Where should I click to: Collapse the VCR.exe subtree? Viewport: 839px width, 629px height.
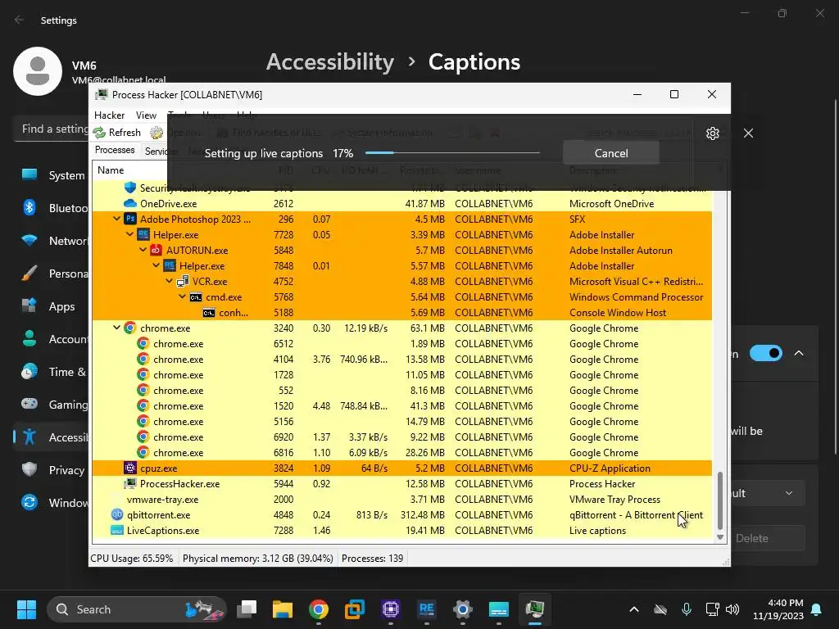click(169, 281)
